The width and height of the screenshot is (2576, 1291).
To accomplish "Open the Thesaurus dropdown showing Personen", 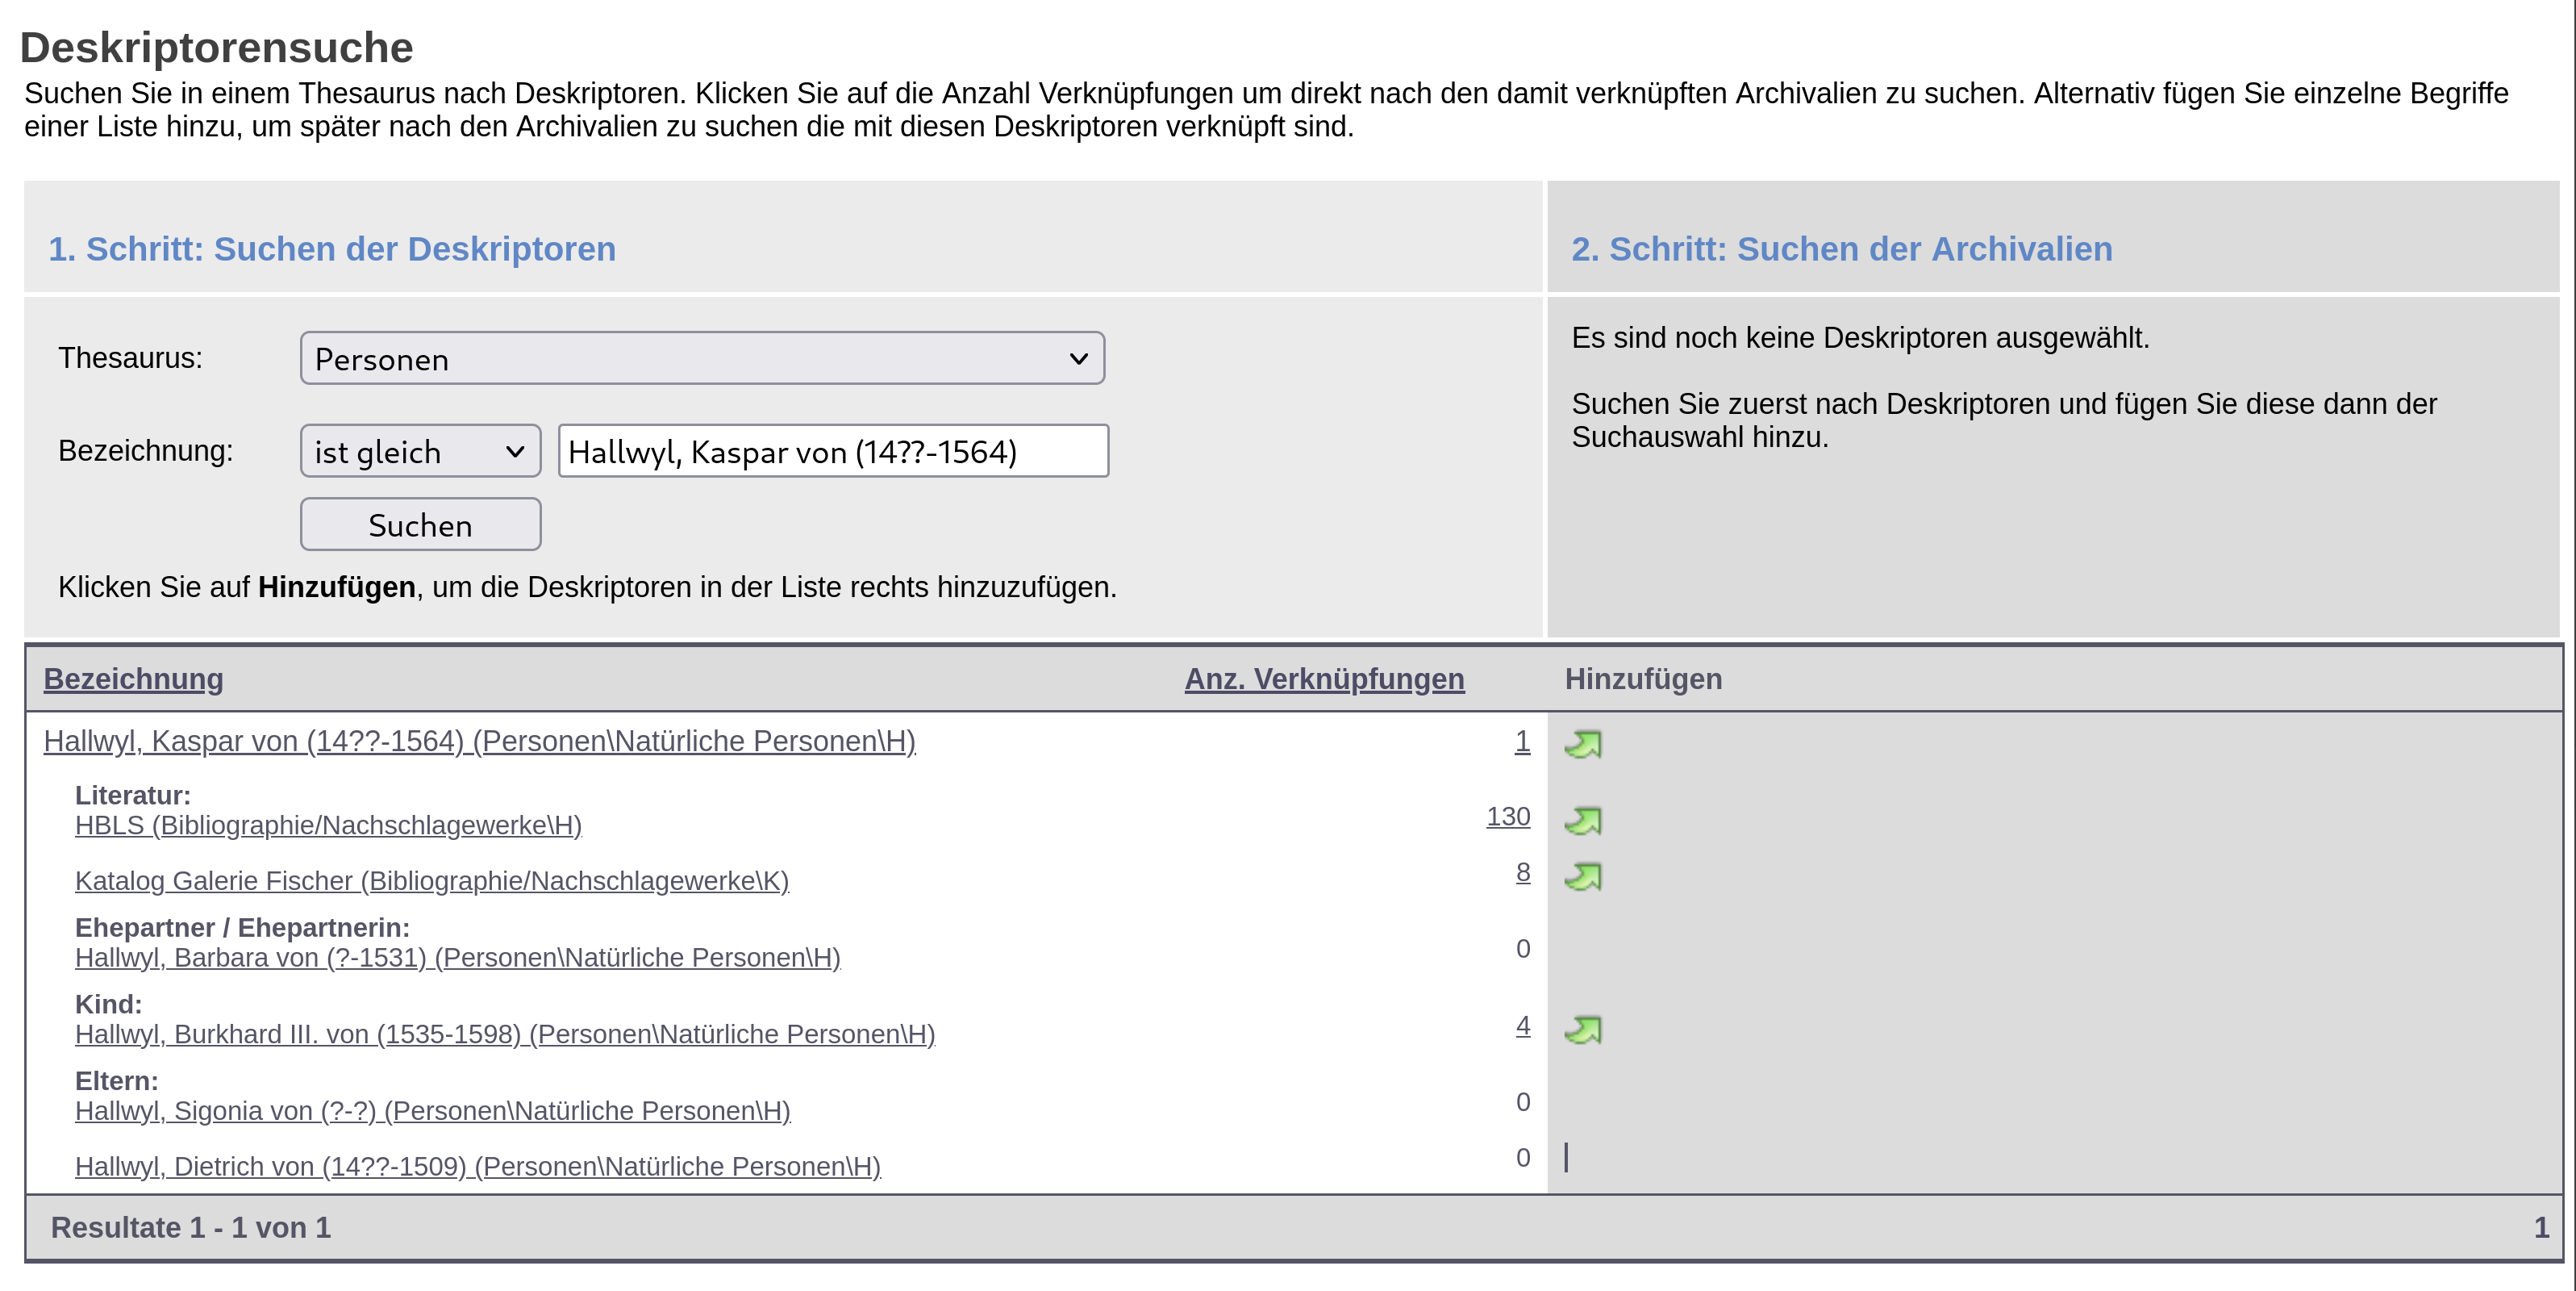I will click(702, 358).
